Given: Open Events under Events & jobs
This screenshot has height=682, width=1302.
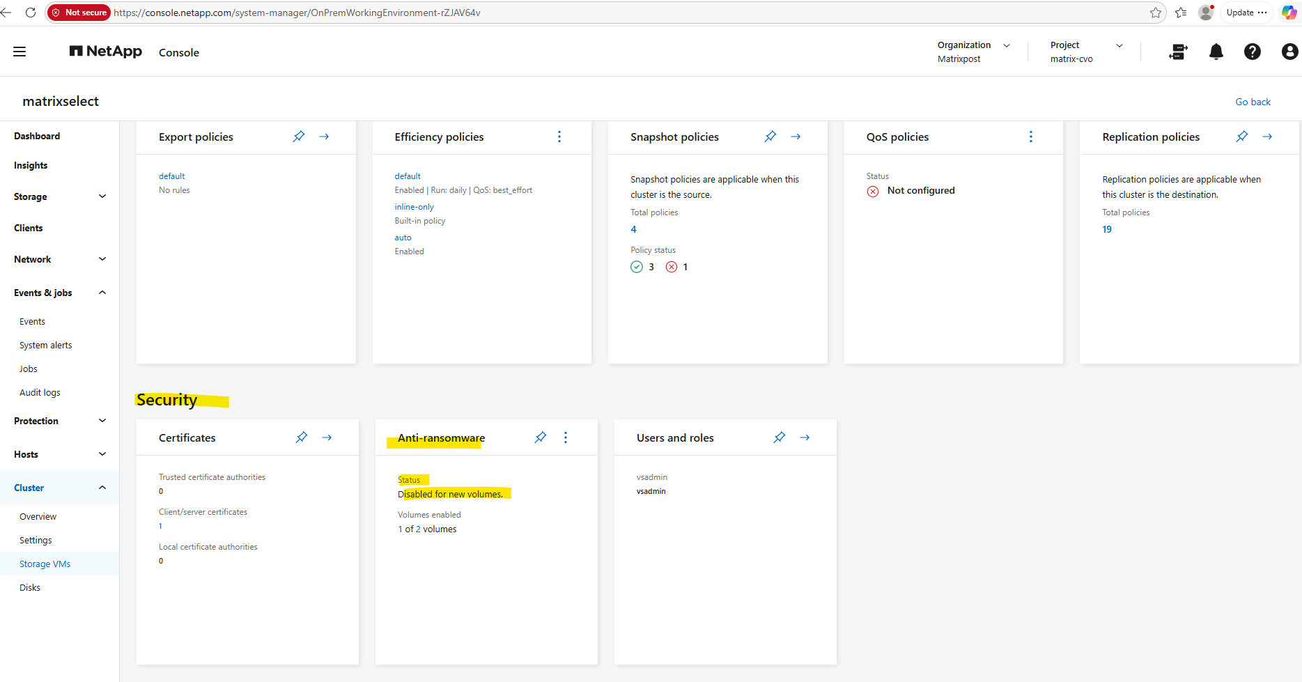Looking at the screenshot, I should pos(32,321).
